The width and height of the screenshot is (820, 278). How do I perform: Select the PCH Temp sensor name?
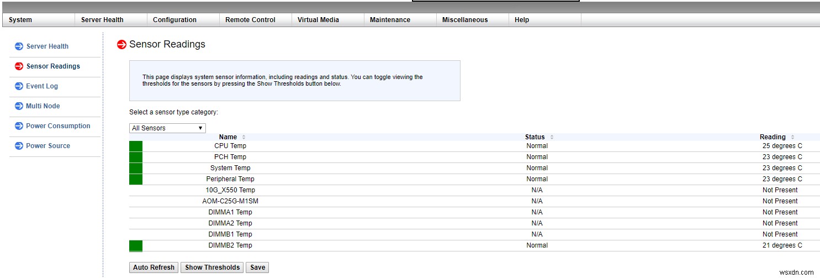(230, 157)
